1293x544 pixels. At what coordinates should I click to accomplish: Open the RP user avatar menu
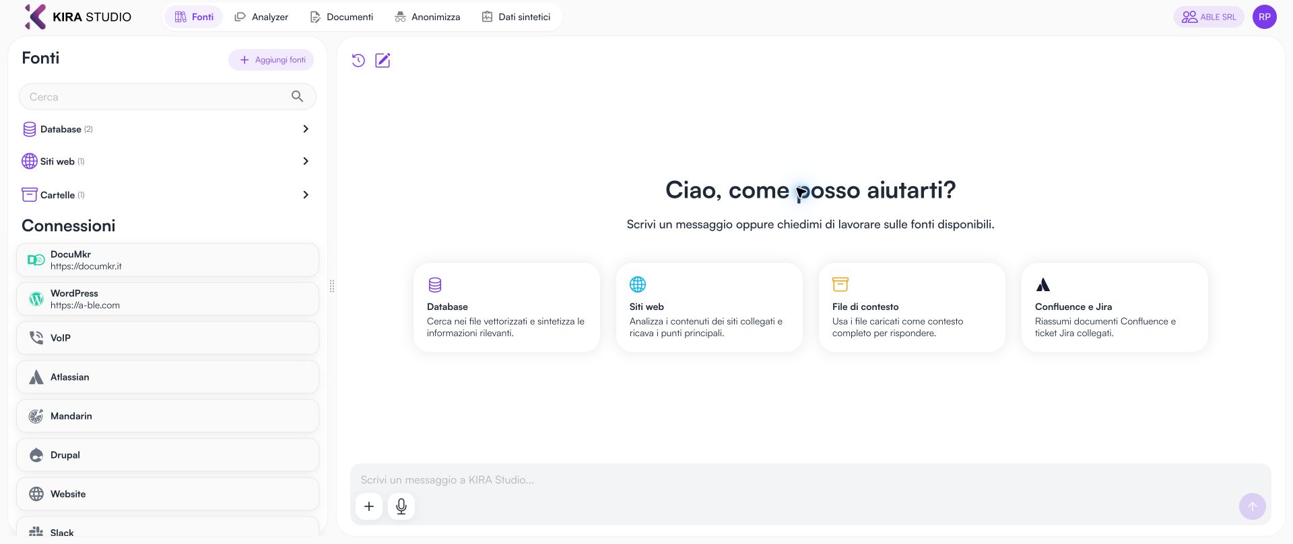(1265, 17)
